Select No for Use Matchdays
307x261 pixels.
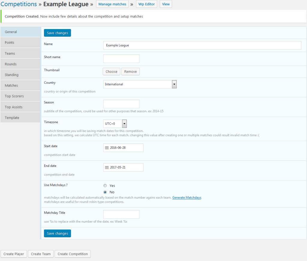point(105,192)
